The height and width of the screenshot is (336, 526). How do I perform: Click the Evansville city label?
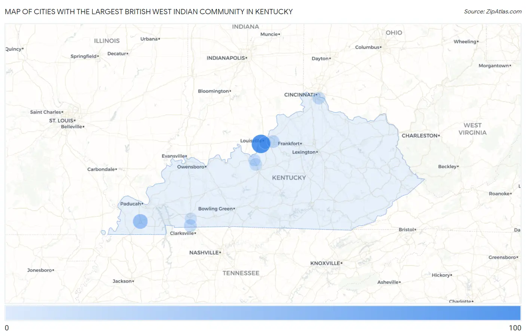coord(173,156)
